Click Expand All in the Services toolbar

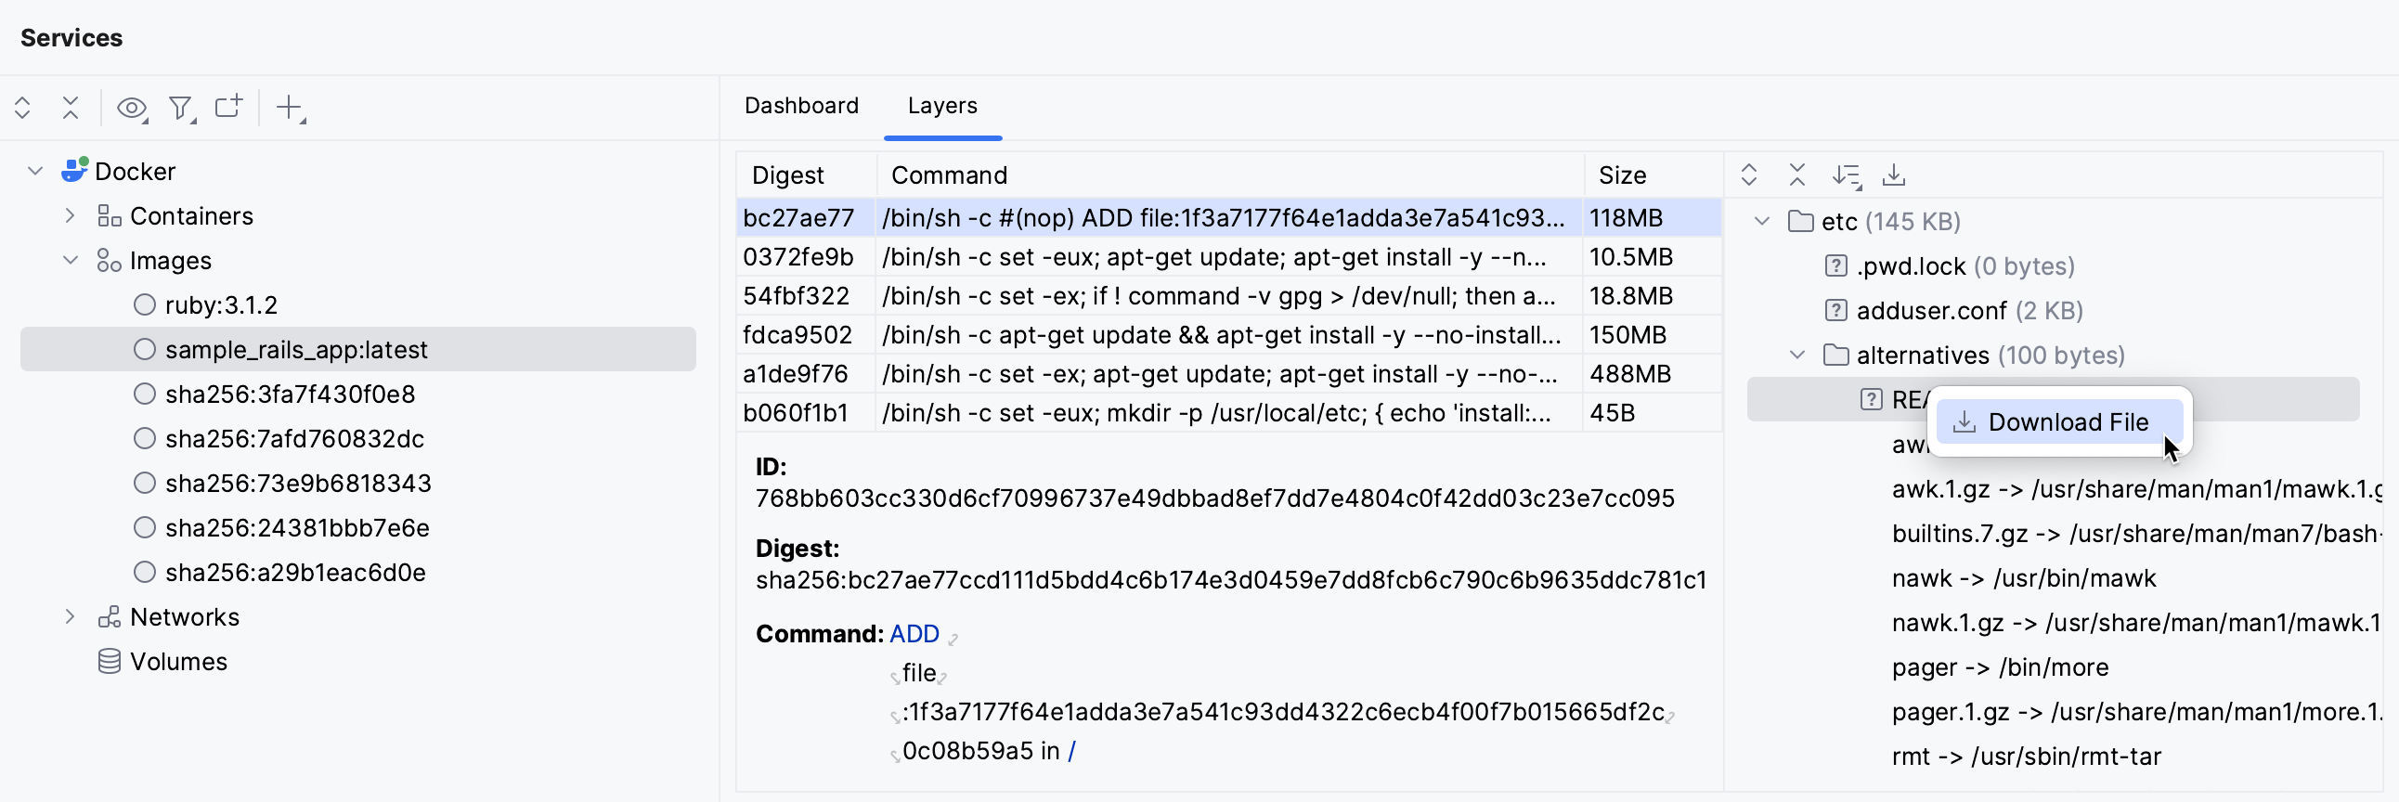pos(22,108)
